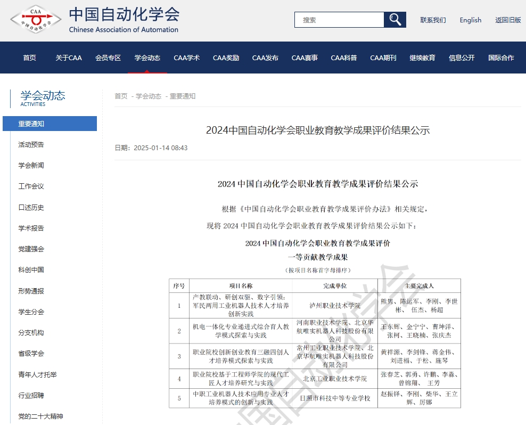Viewport: 526px width, 425px height.
Task: Open 分支机构 in the sidebar
Action: [31, 333]
